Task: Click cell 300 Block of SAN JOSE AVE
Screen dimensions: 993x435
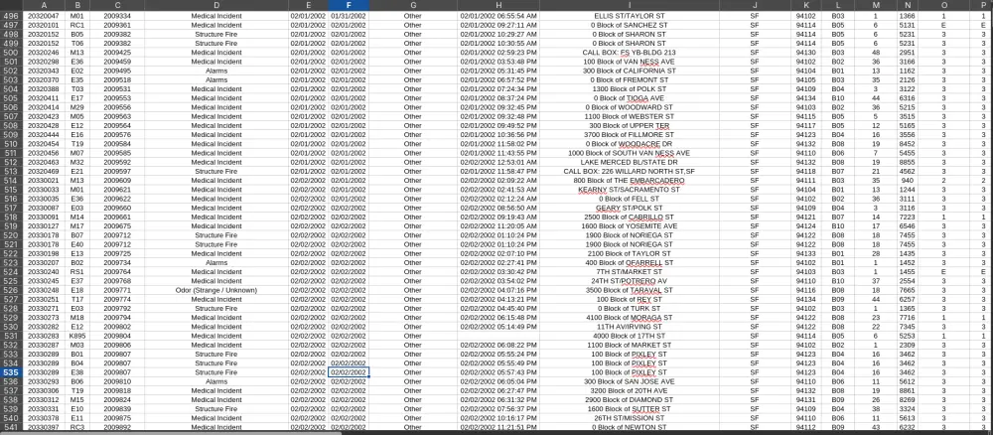Action: [630, 381]
